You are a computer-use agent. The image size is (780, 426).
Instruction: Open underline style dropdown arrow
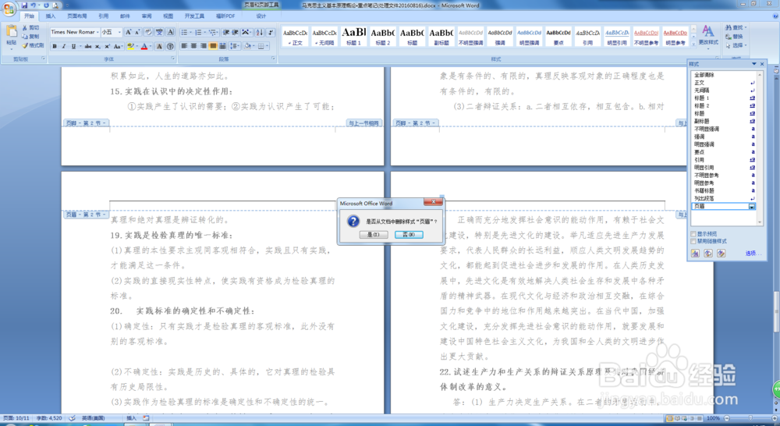point(80,46)
